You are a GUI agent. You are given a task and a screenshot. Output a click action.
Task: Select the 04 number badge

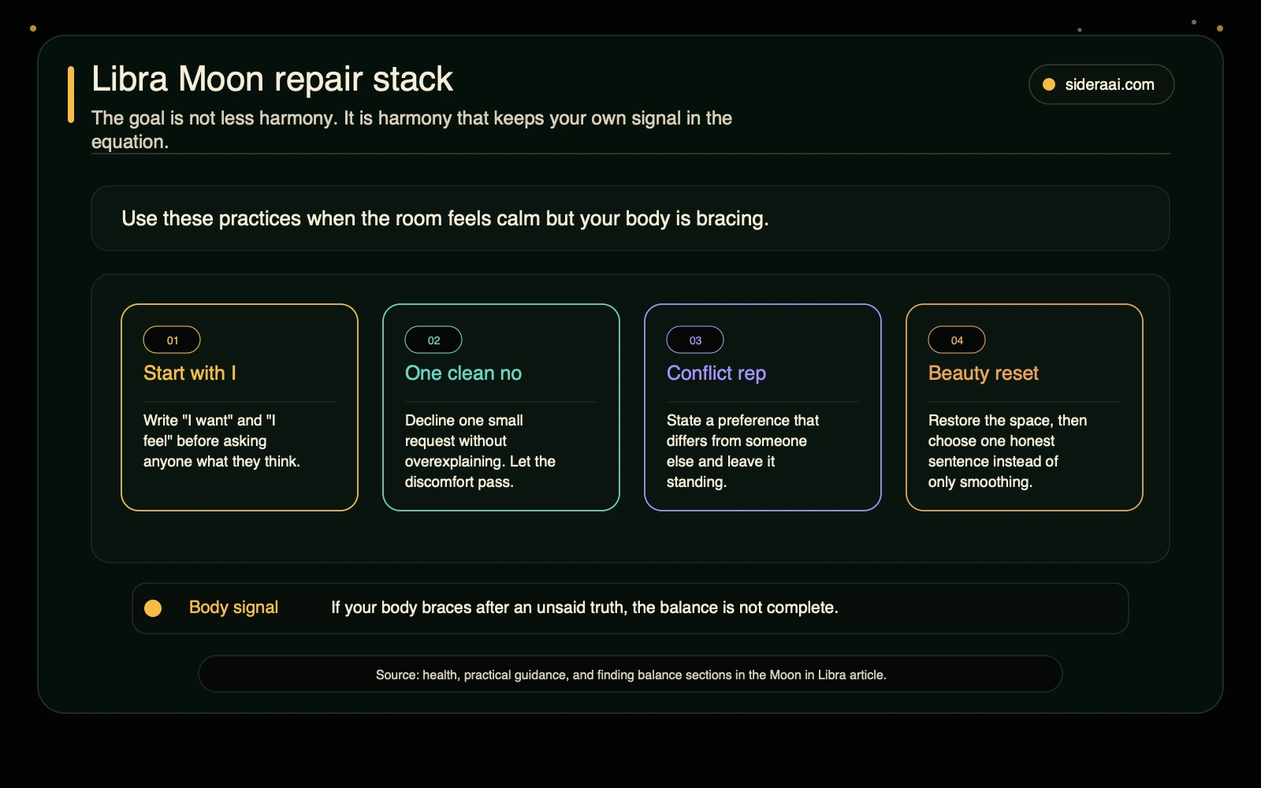point(957,340)
